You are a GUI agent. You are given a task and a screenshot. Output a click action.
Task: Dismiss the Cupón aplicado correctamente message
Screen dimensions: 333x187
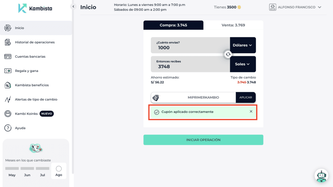click(x=251, y=111)
